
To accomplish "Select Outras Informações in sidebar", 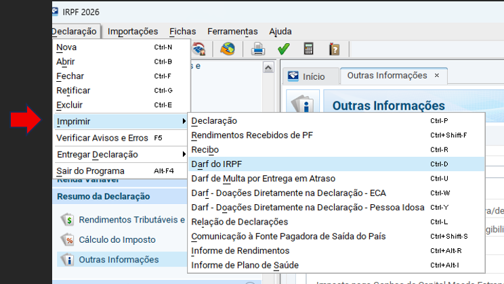I will tap(119, 259).
